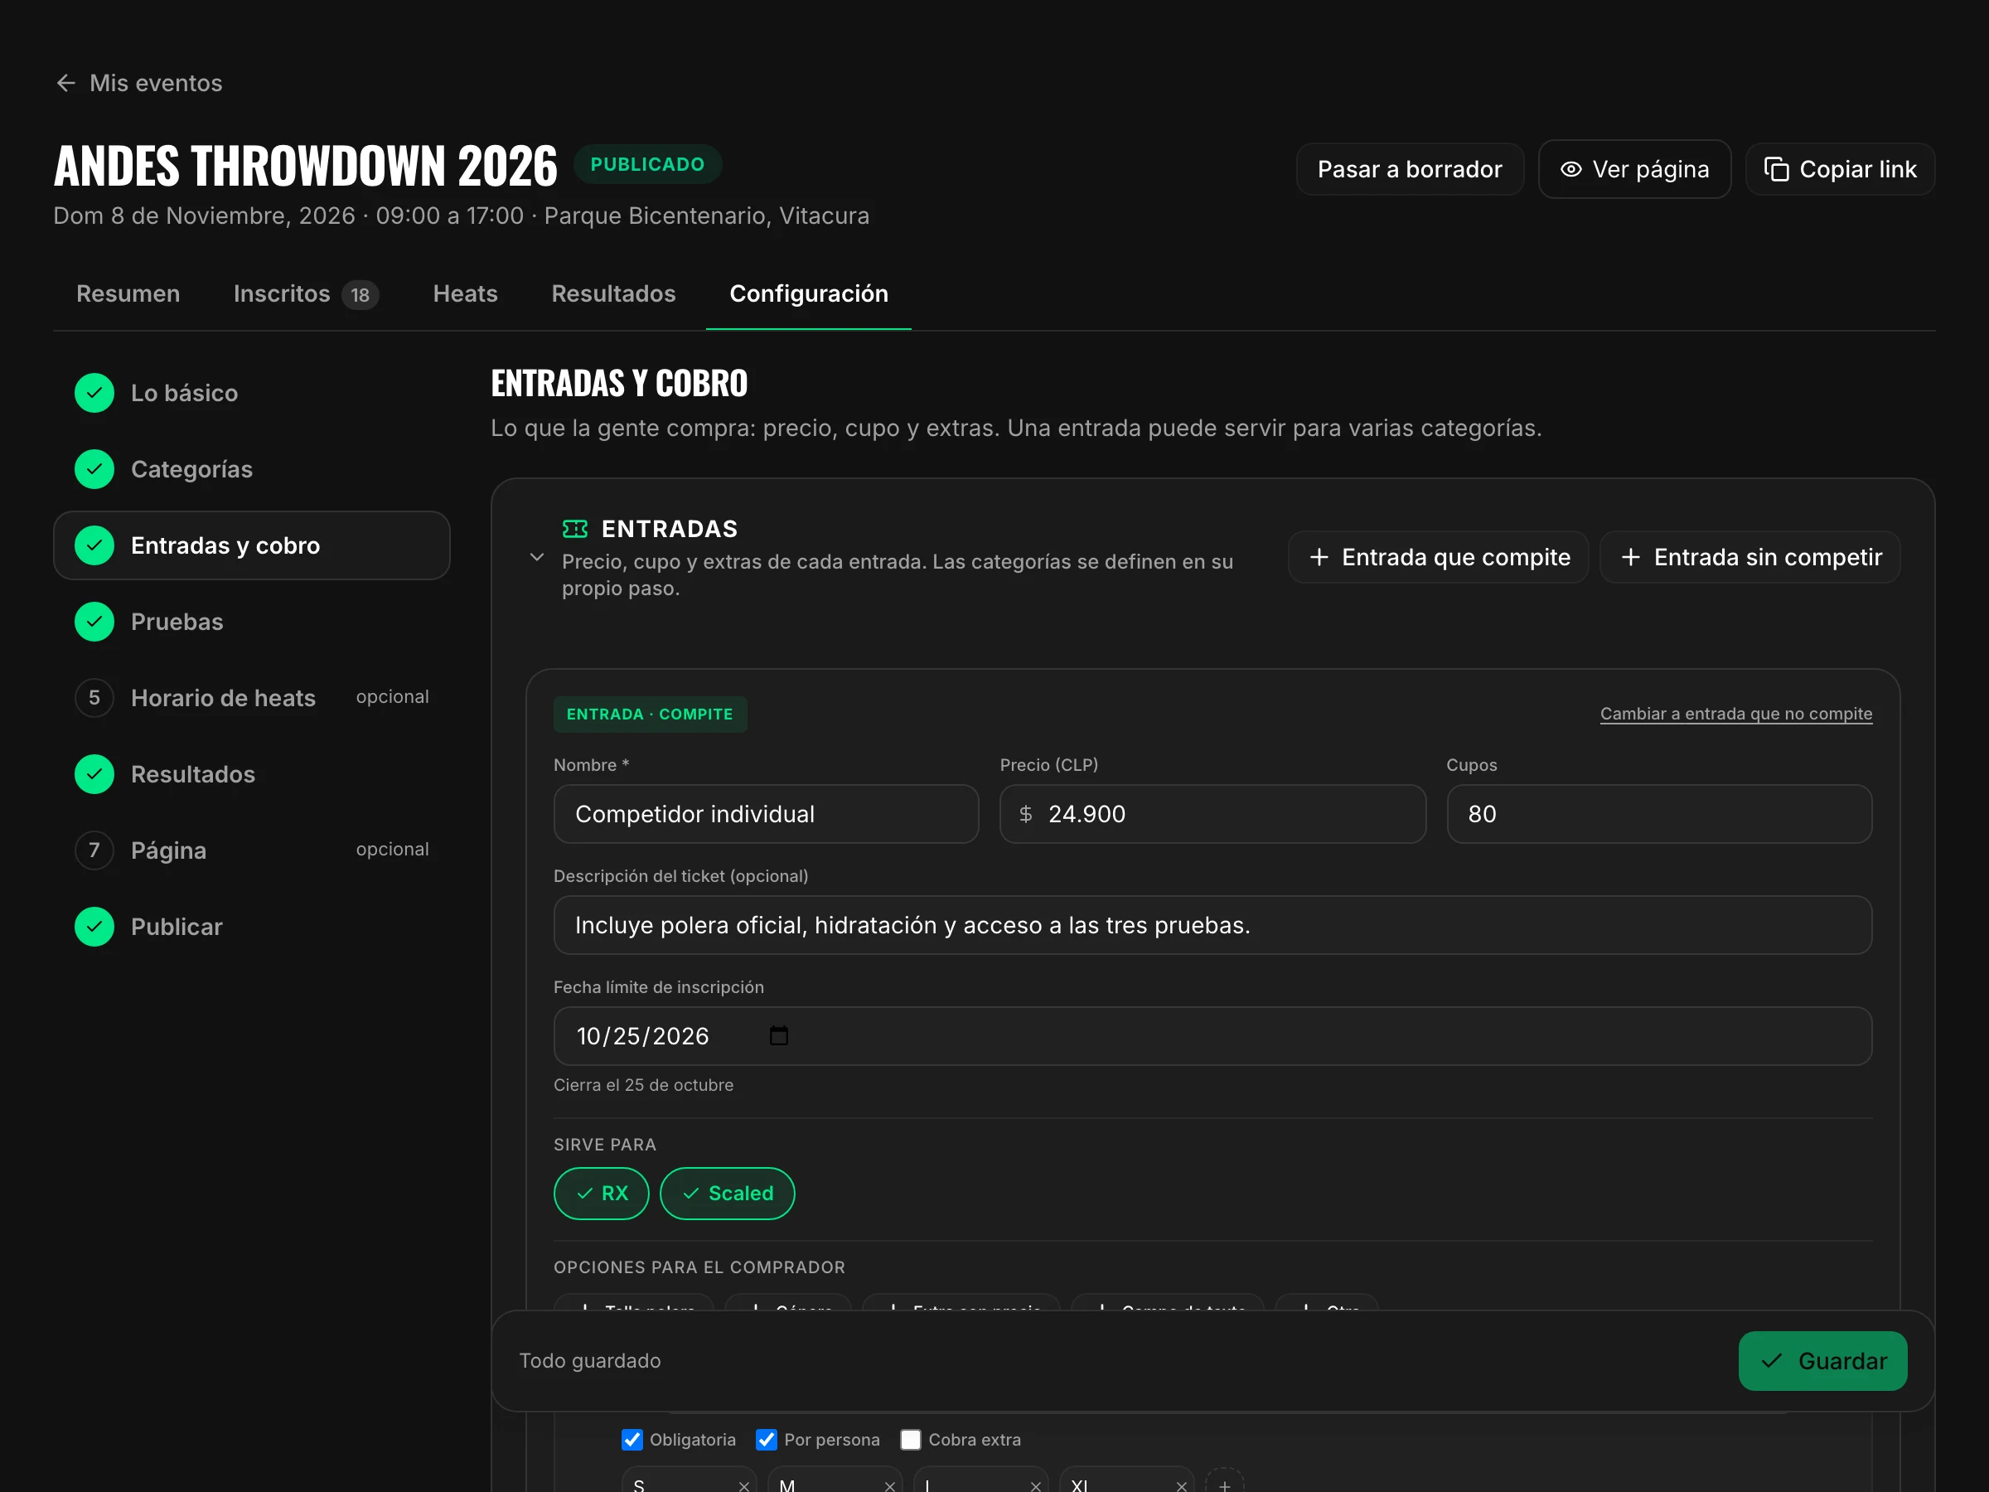Viewport: 1989px width, 1492px height.
Task: Click the green check beside Categorías
Action: (94, 469)
